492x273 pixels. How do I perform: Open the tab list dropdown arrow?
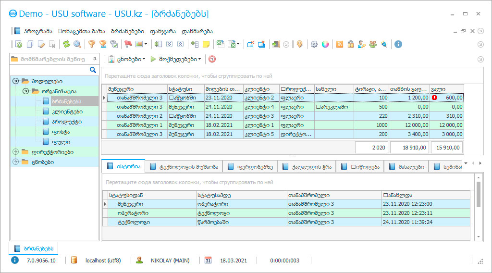(466, 163)
